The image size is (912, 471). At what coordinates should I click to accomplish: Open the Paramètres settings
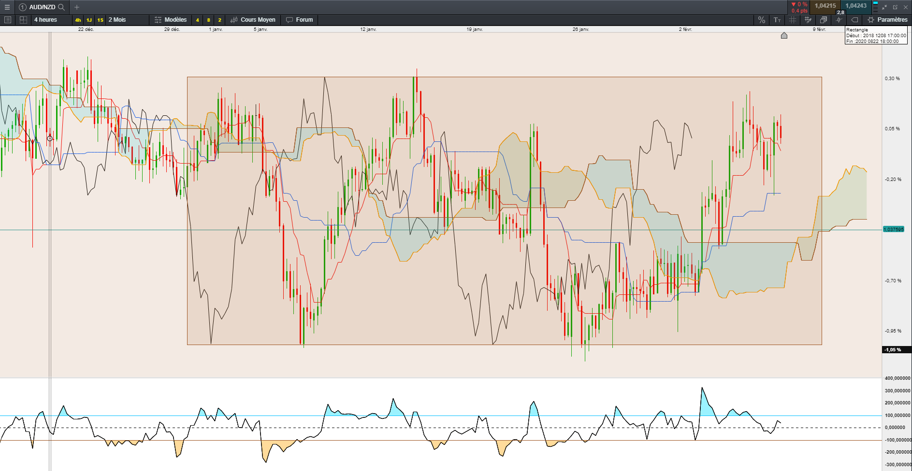[x=887, y=20]
